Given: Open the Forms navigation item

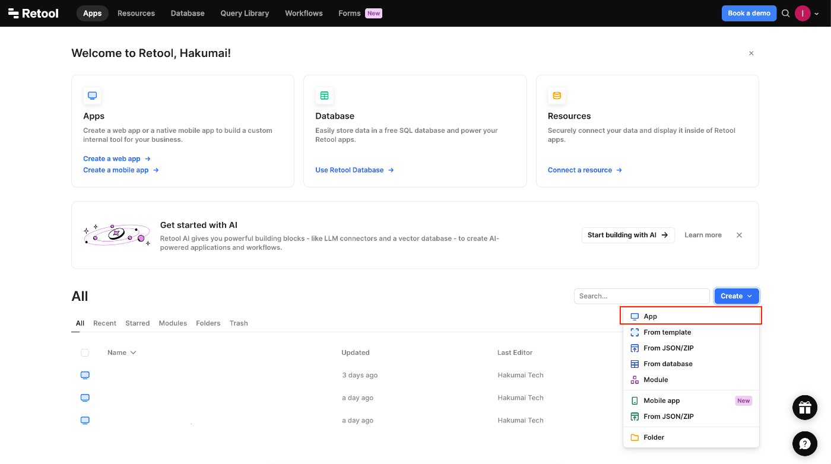Looking at the screenshot, I should point(360,13).
